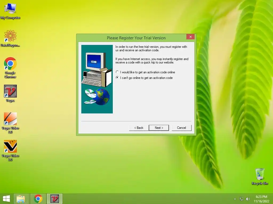The image size is (273, 204).
Task: Choose 'I can't go online to get an activation code'
Action: tap(144, 78)
